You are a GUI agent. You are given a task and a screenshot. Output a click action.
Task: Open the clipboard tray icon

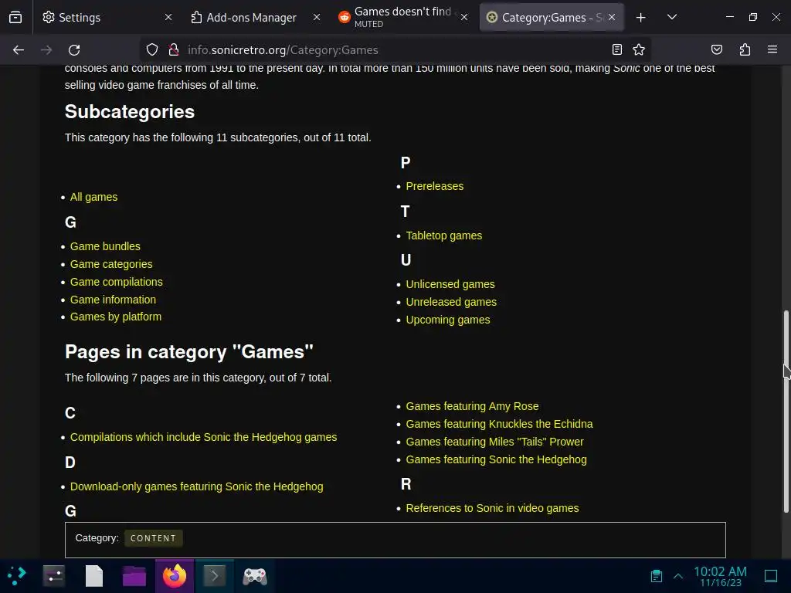pos(657,575)
